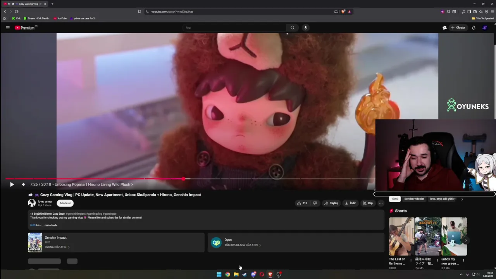This screenshot has width=496, height=279.
Task: Open the Windows Start menu
Action: [x=219, y=274]
